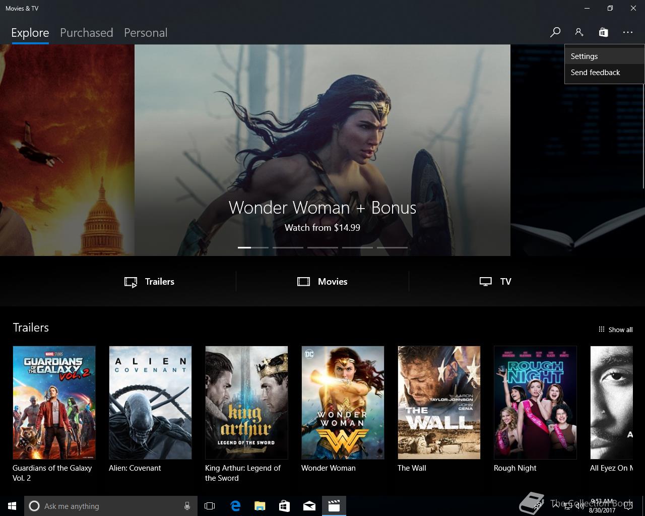Open the All Eyez On Me poster
Screen dimensions: 645x516
tap(611, 403)
